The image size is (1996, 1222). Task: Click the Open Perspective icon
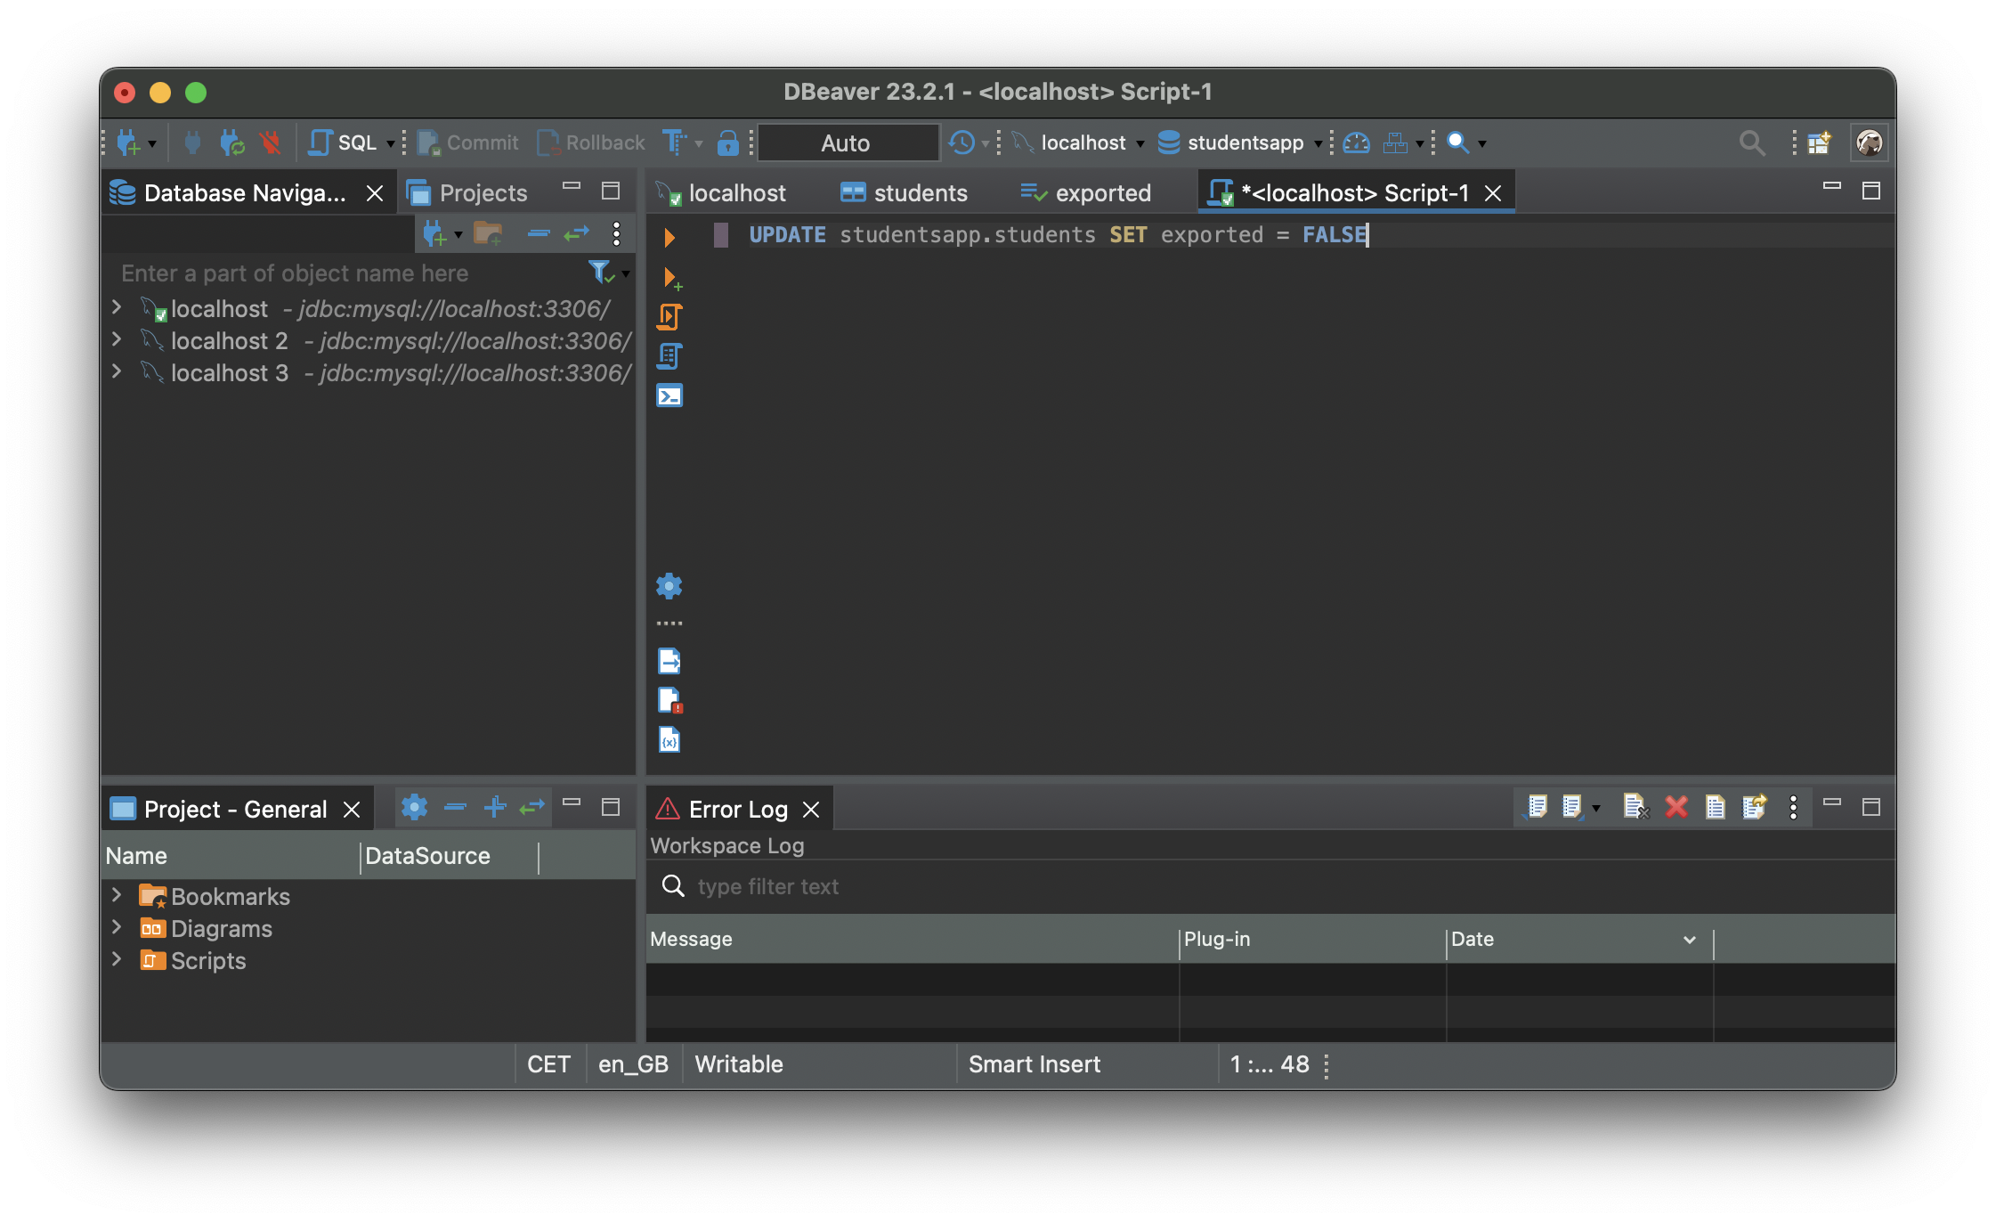pos(1819,143)
